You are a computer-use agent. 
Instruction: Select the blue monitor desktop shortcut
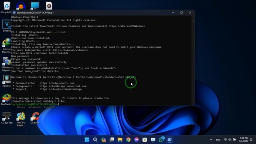pos(35,6)
